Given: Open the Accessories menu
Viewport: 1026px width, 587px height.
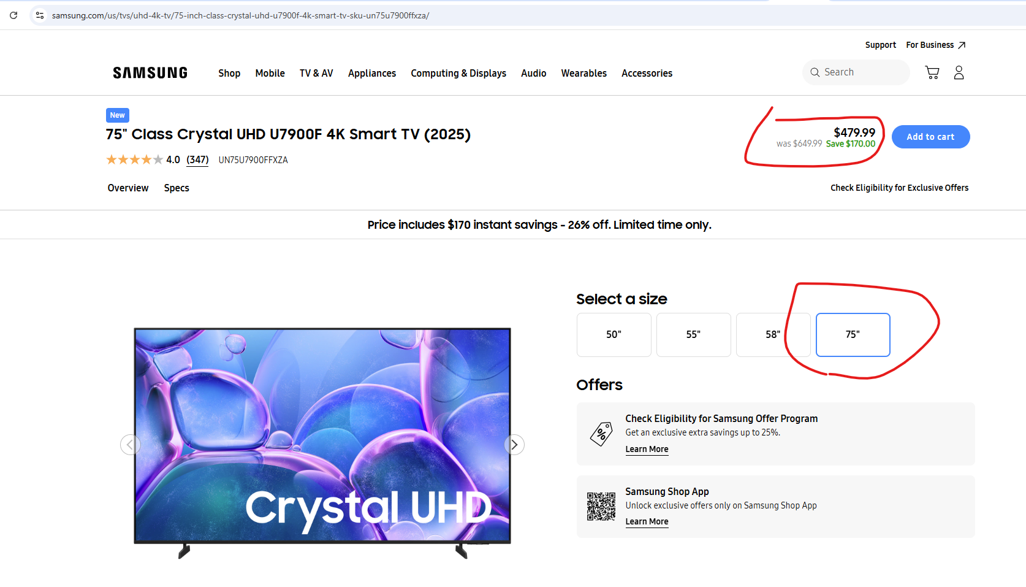Looking at the screenshot, I should [647, 74].
